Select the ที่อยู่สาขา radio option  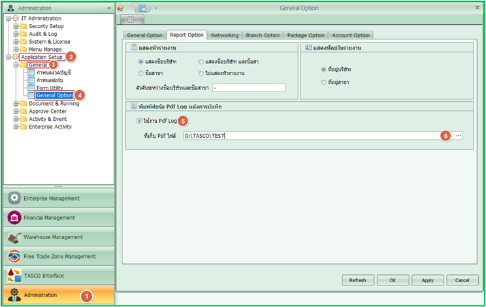324,82
